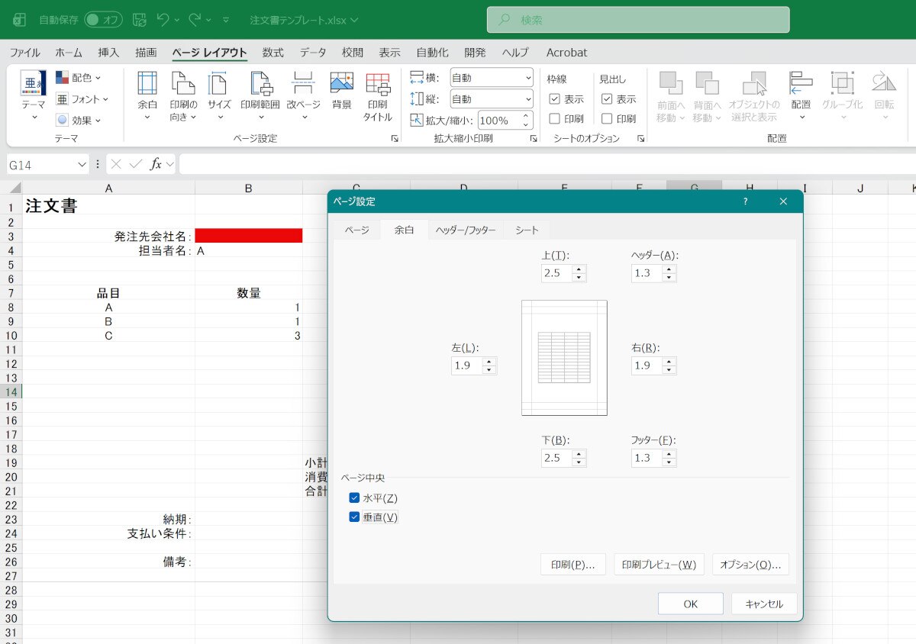Click the テーマ themes icon

33,83
